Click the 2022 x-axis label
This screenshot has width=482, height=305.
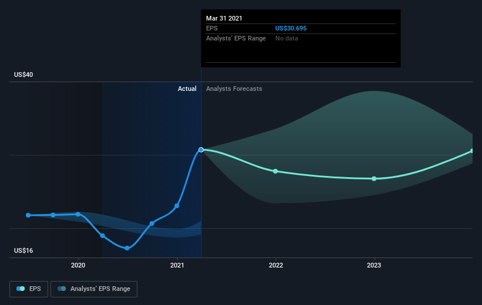click(276, 265)
